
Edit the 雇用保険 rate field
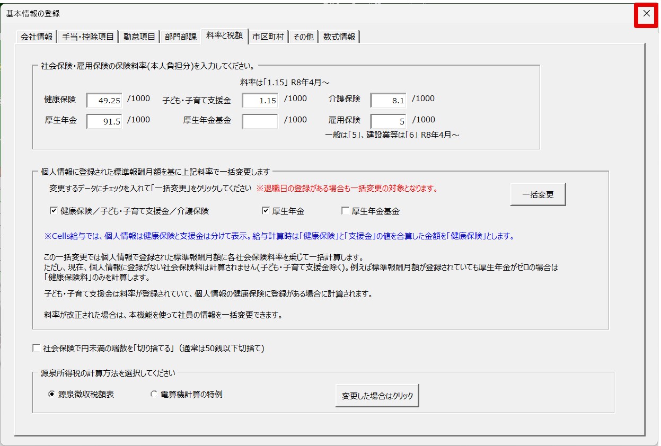[388, 121]
